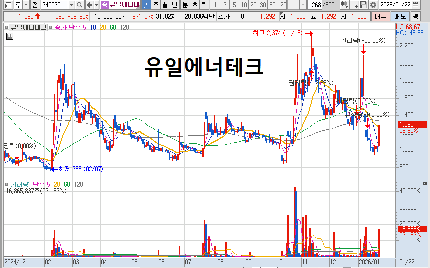The height and width of the screenshot is (268, 430).
Task: Select the 20 interval button
Action: [253, 5]
